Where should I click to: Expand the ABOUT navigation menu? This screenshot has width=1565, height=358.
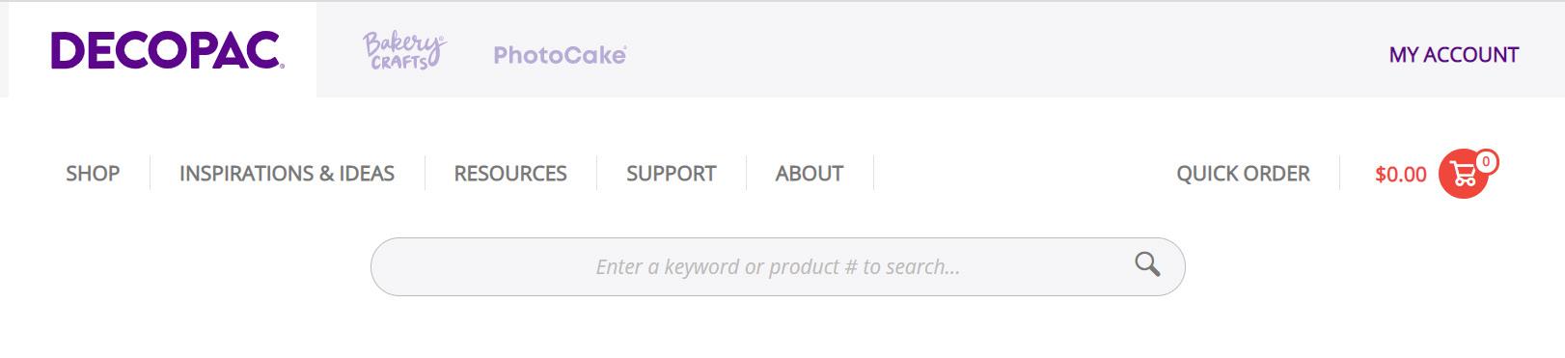pos(810,174)
